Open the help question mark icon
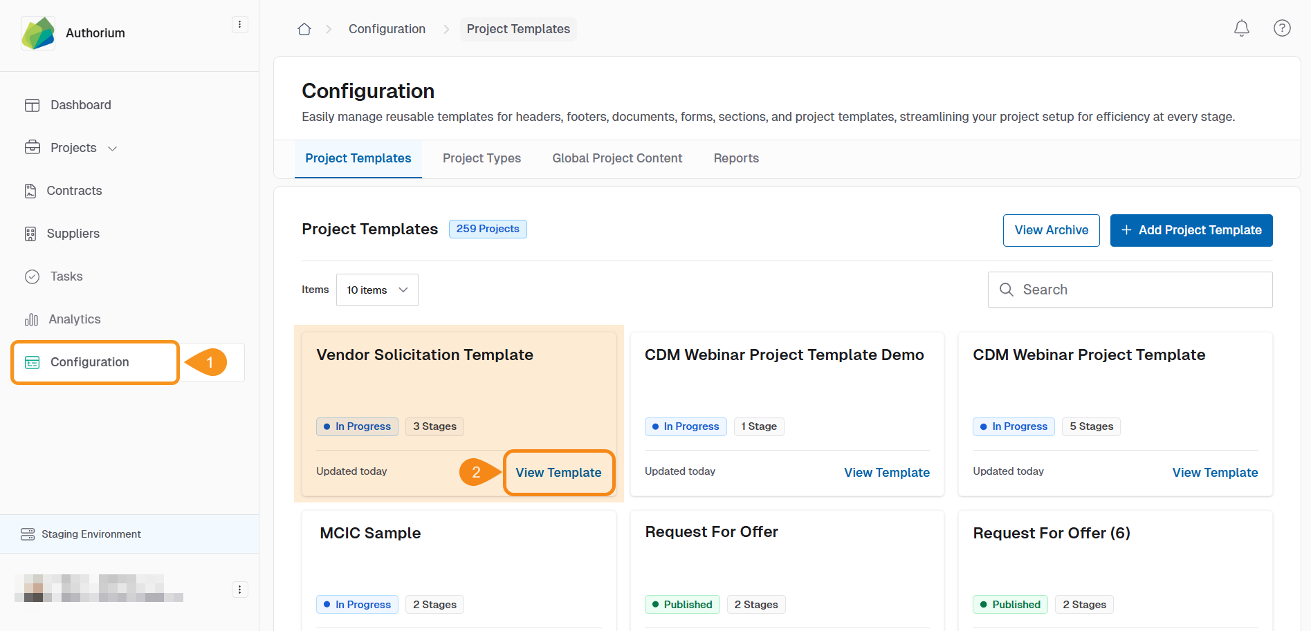The width and height of the screenshot is (1311, 631). coord(1282,28)
